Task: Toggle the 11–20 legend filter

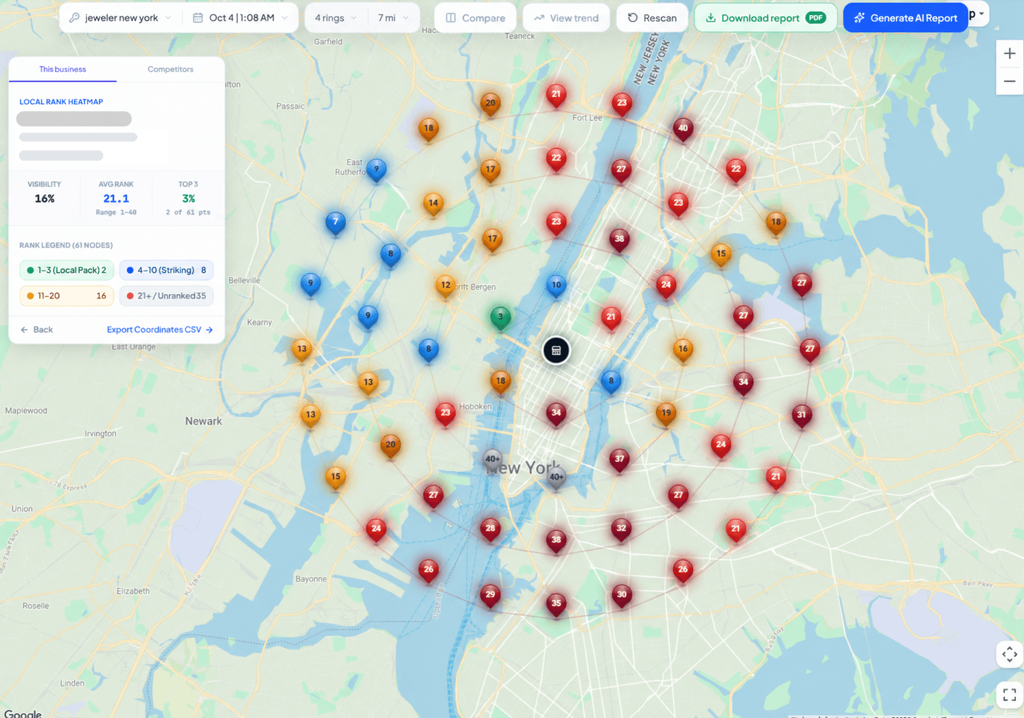Action: pos(66,296)
